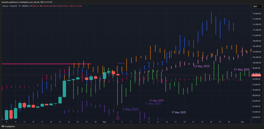
Task: Click the 'Pluto Rx' chart label
Action: (121, 64)
